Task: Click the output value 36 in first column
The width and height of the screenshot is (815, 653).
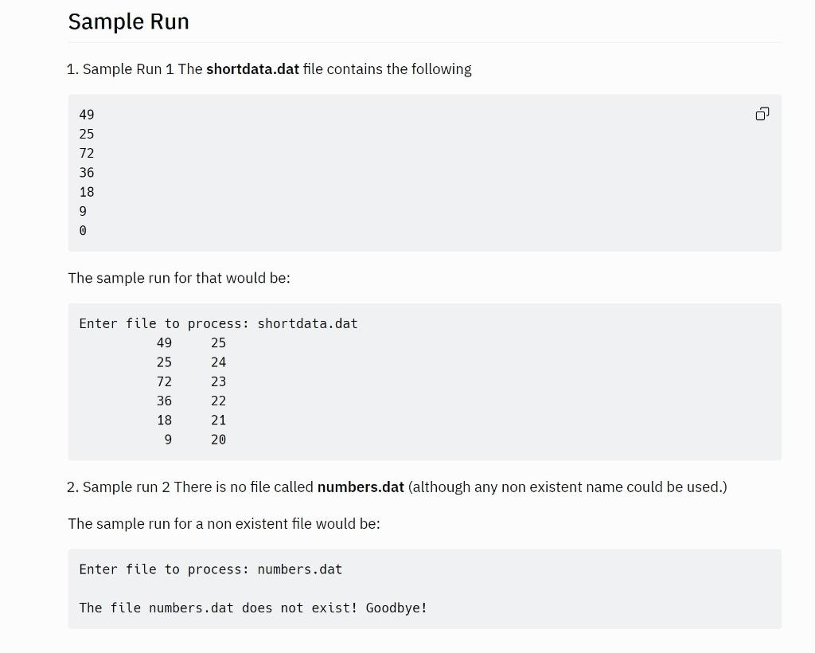Action: point(164,401)
